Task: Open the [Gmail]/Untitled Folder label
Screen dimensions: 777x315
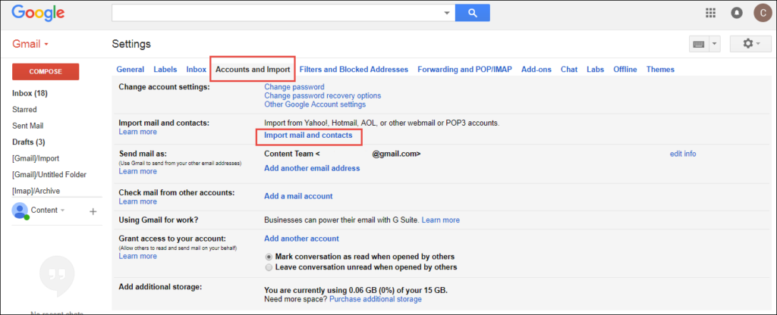Action: [x=49, y=175]
